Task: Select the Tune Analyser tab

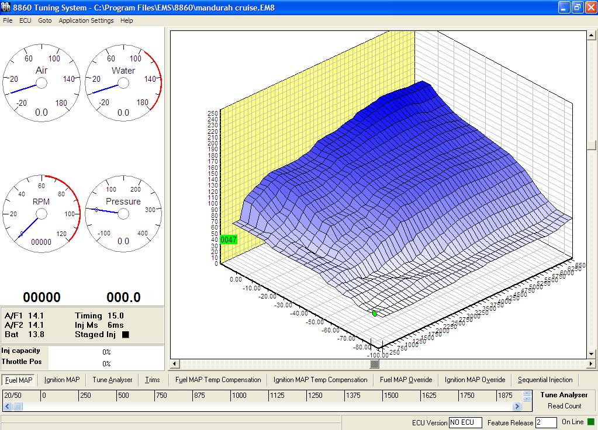Action: tap(112, 380)
